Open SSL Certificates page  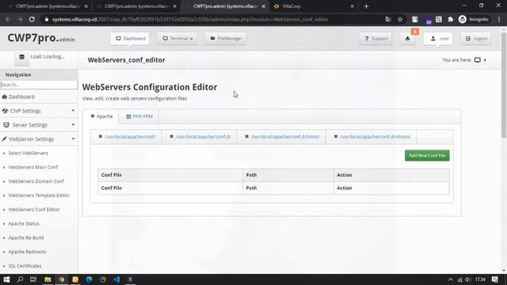(x=25, y=266)
